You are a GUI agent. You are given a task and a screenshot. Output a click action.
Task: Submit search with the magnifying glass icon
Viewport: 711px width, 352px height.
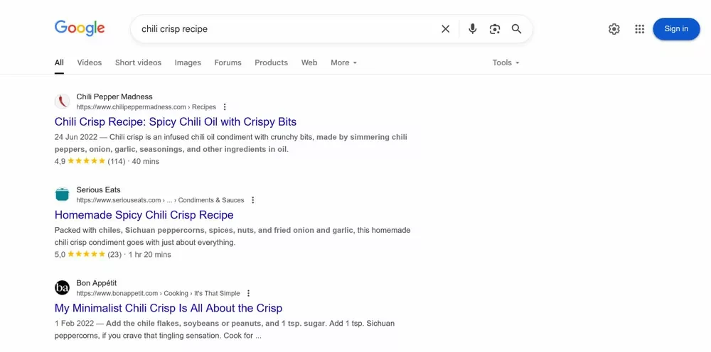(517, 29)
